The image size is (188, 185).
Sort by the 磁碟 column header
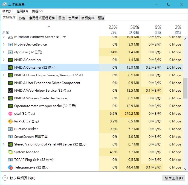pyautogui.click(x=152, y=30)
